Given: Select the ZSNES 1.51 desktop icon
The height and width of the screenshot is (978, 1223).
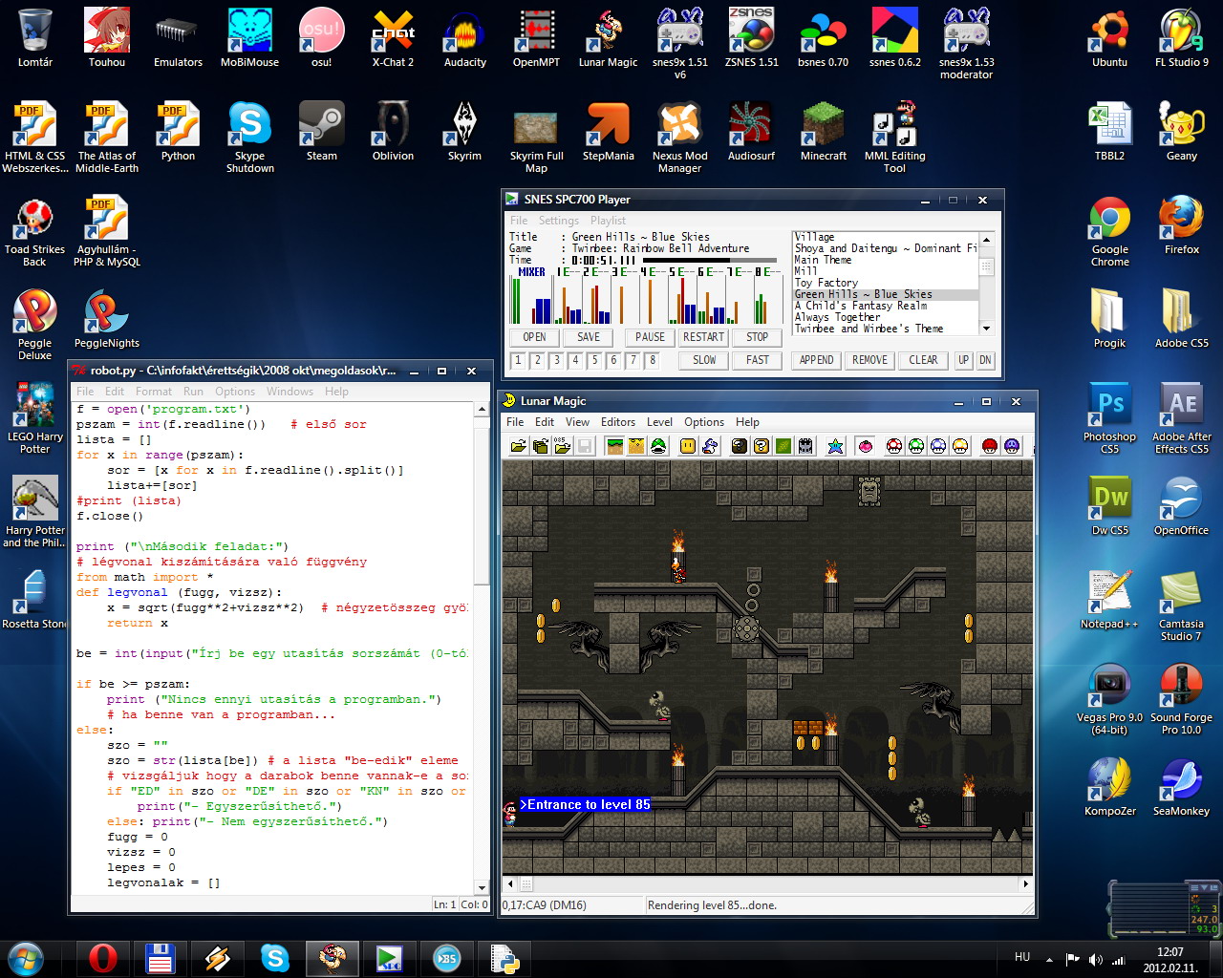Looking at the screenshot, I should 751,38.
